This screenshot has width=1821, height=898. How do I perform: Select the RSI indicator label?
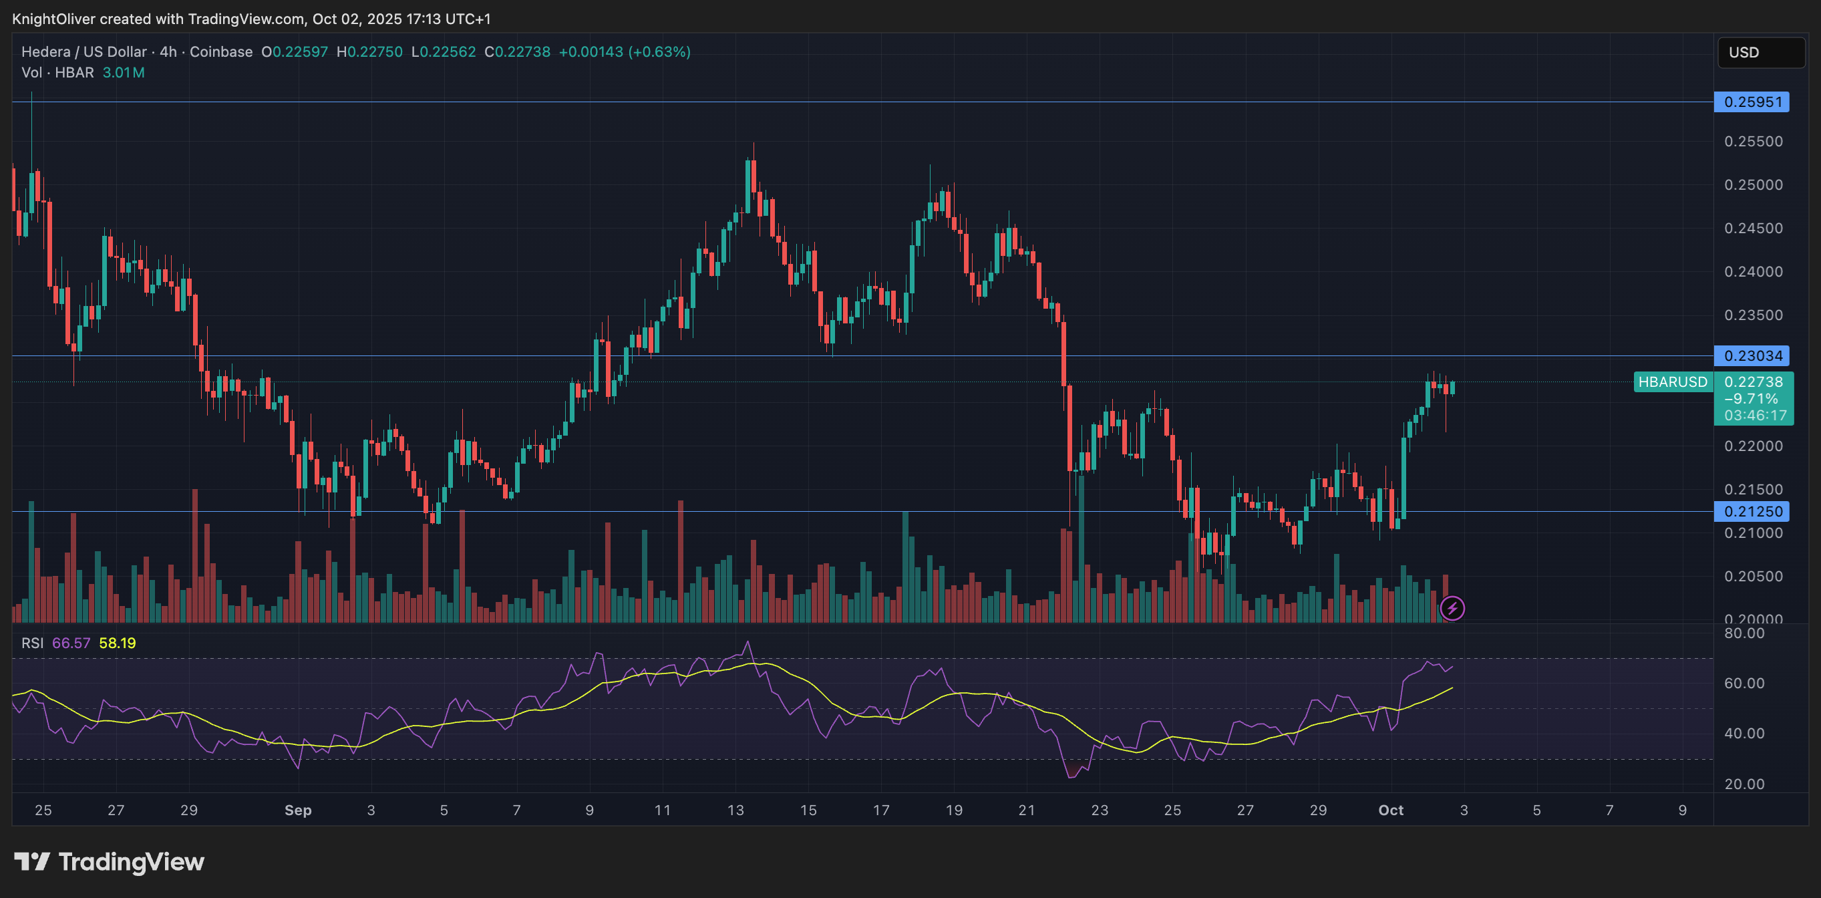tap(33, 643)
